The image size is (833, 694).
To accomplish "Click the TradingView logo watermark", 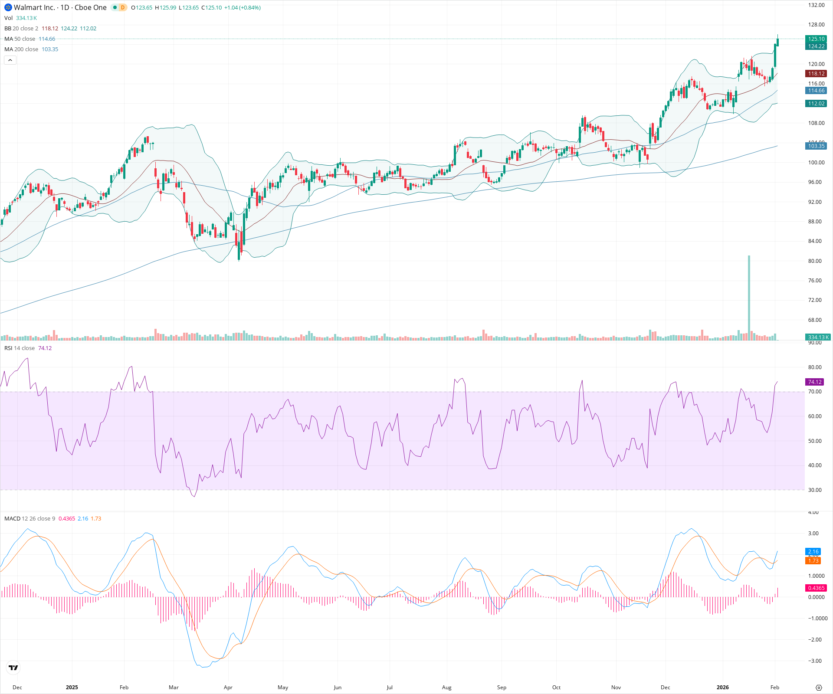I will click(13, 668).
